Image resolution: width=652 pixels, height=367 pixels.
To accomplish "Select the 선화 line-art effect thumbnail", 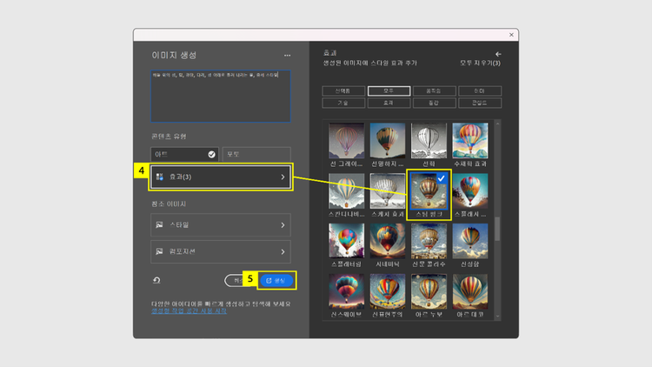I will click(429, 141).
